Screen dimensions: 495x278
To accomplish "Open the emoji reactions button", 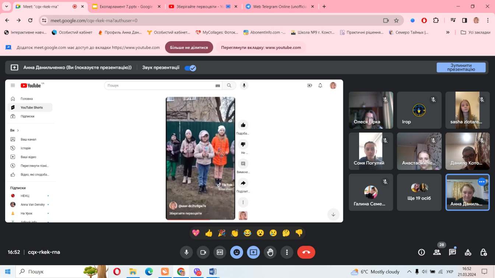I will (236, 252).
